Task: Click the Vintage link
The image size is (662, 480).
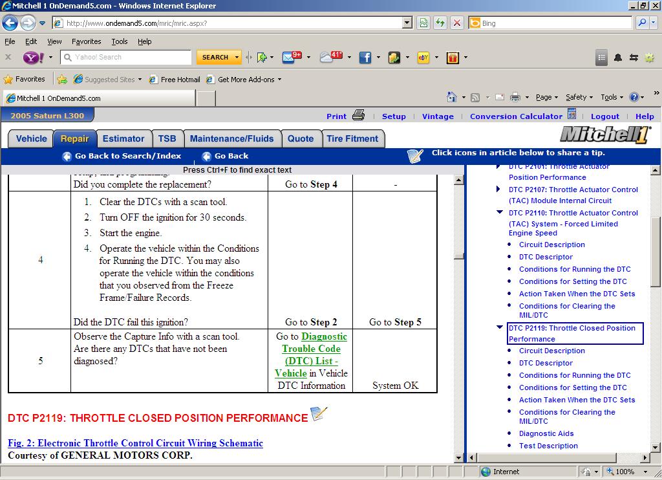Action: pos(438,116)
